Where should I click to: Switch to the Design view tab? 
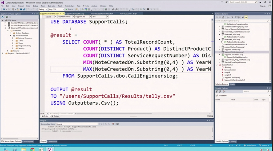pos(55,116)
